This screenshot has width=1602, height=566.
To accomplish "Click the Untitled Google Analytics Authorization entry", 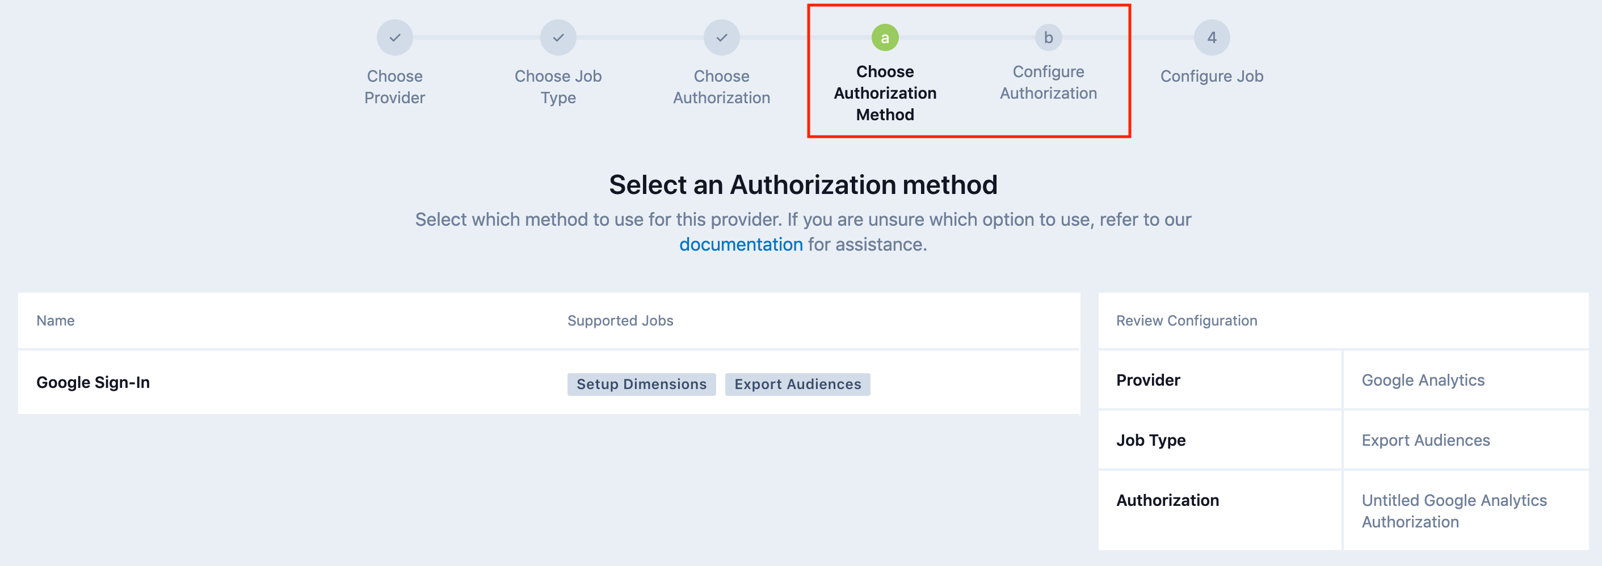I will (x=1453, y=510).
